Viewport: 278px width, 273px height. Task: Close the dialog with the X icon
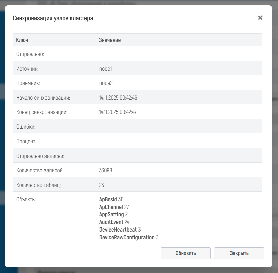tap(260, 18)
